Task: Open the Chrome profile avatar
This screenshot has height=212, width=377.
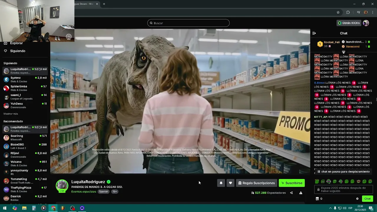Action: [366, 12]
